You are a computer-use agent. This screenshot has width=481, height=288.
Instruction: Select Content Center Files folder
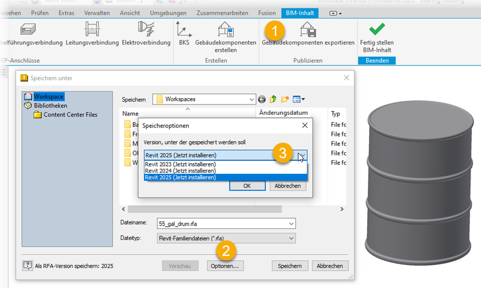coord(70,115)
